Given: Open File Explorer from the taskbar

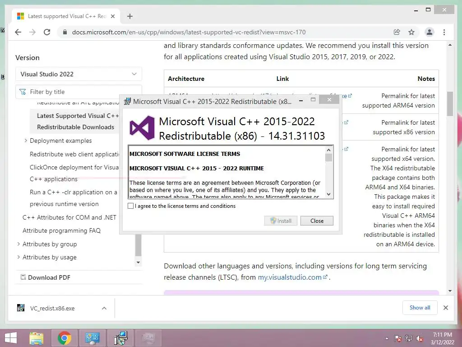Looking at the screenshot, I should pyautogui.click(x=36, y=338).
